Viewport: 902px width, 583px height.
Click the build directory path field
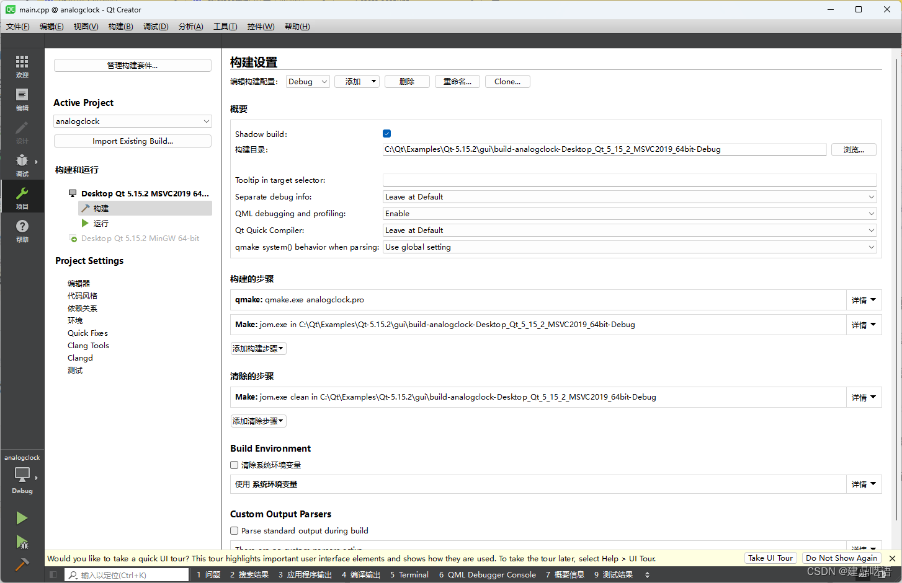(x=604, y=149)
